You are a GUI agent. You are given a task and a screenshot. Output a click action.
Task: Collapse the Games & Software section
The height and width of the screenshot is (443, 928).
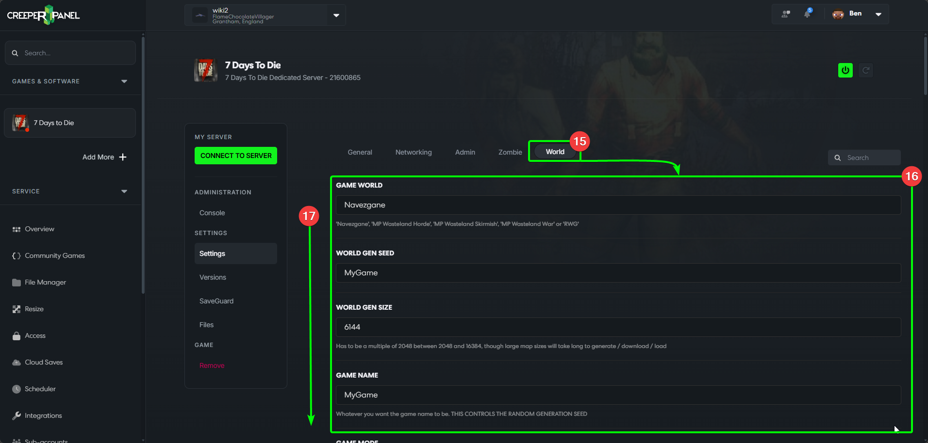(124, 81)
